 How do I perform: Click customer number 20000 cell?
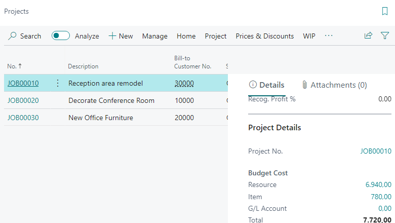click(x=184, y=118)
